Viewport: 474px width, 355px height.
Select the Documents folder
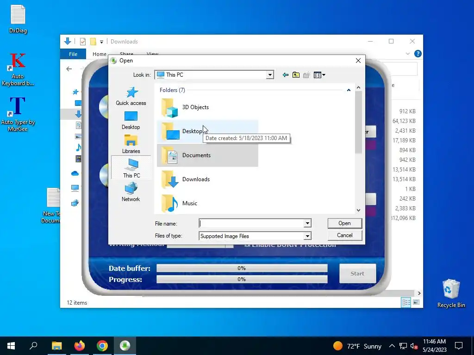point(207,155)
